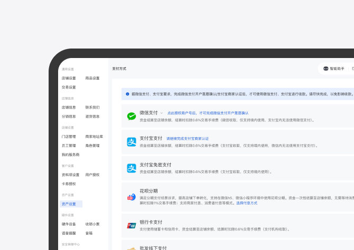The image size is (354, 250).
Task: Open 收银小票 in the sidebar
Action: click(92, 224)
